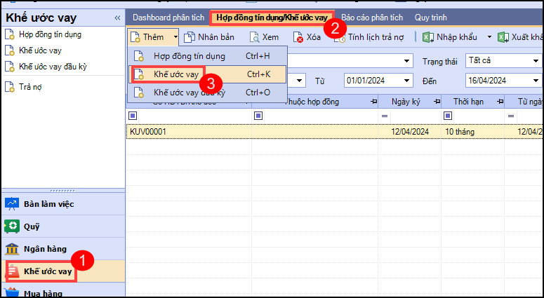Click the Xuất khẩu Excel export icon
The height and width of the screenshot is (298, 544).
pos(503,37)
